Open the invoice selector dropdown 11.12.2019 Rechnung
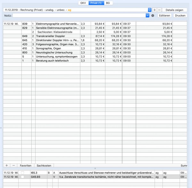 (77, 10)
